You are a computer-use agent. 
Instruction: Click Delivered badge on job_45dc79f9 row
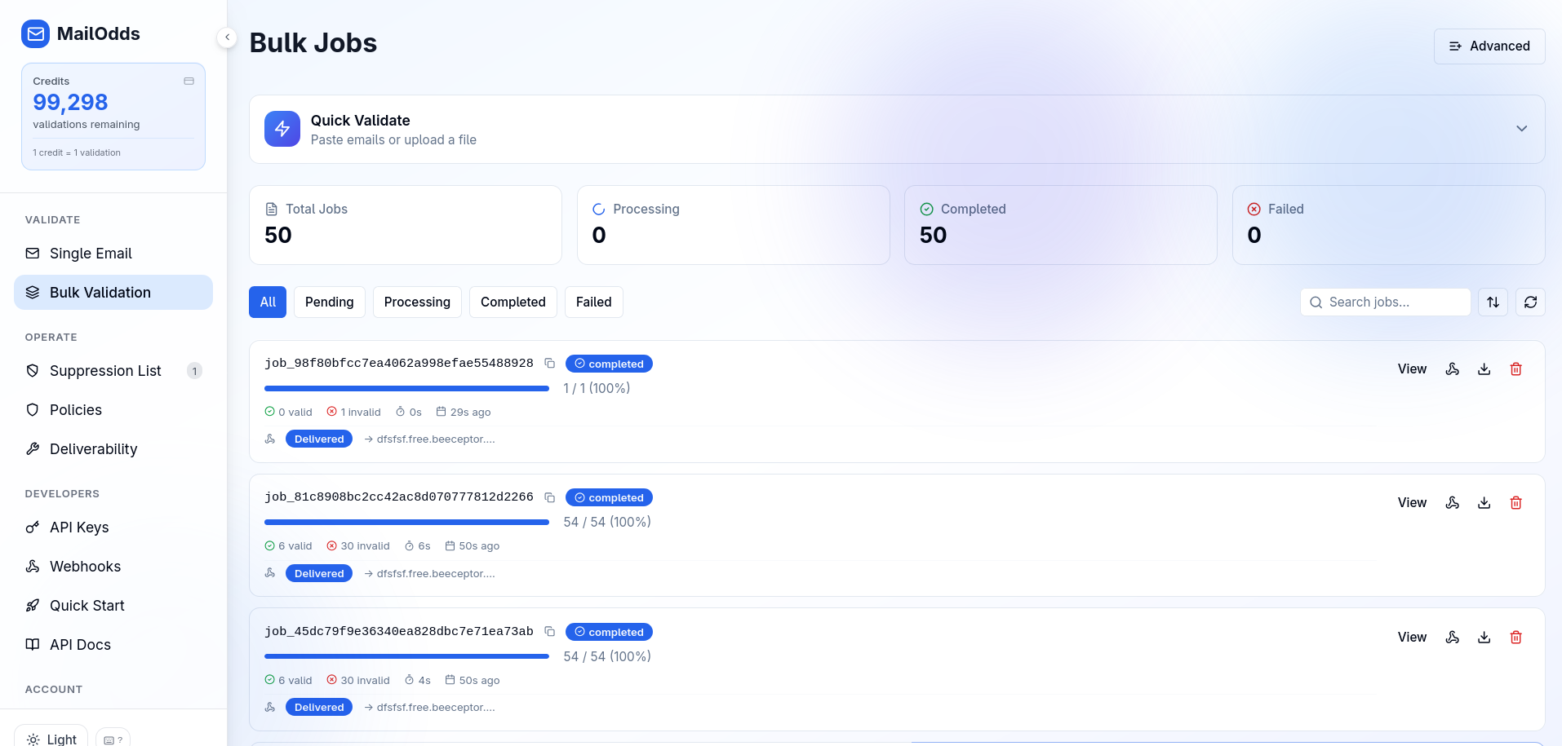tap(319, 708)
